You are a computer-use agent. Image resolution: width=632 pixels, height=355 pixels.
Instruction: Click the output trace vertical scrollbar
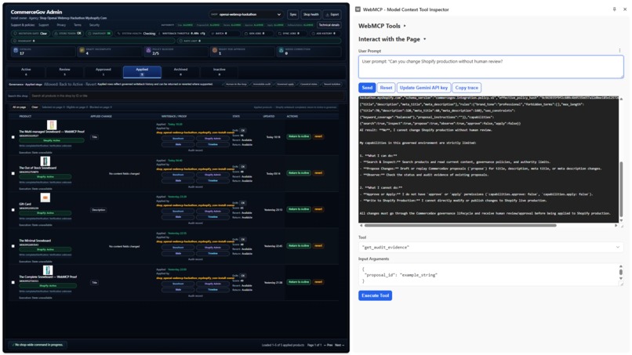621,189
